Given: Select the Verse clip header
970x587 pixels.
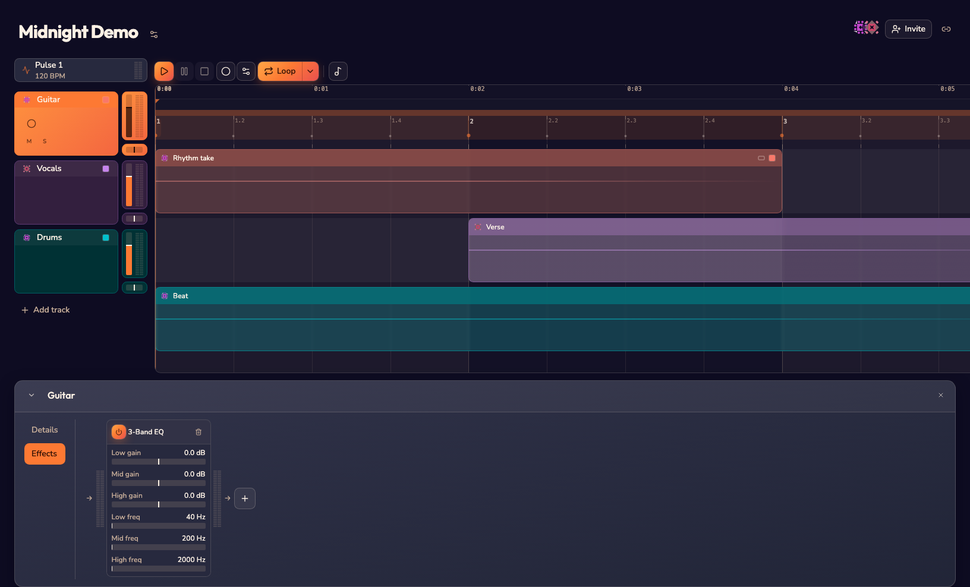Looking at the screenshot, I should coord(719,227).
